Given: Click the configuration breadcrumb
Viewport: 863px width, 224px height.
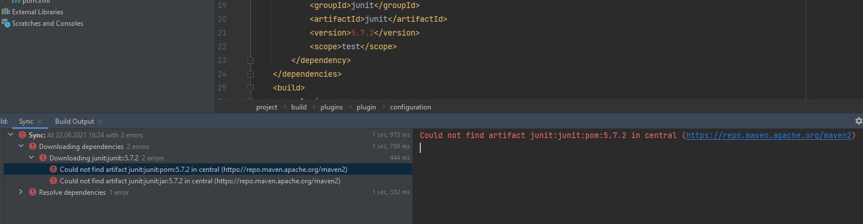Looking at the screenshot, I should [411, 107].
